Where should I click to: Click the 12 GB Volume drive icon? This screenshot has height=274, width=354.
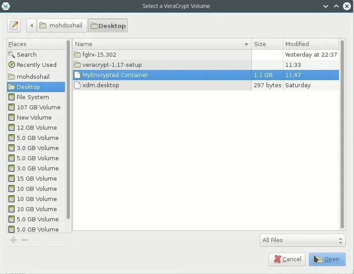click(x=11, y=127)
